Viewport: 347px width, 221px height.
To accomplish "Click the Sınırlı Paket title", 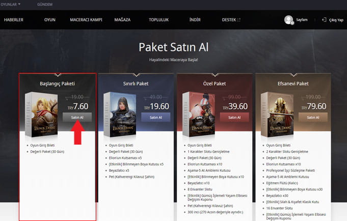I will (x=136, y=84).
